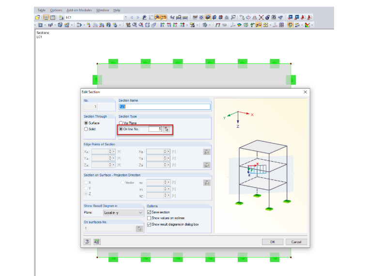Click the Cancel button
This screenshot has height=276, width=368.
point(296,242)
